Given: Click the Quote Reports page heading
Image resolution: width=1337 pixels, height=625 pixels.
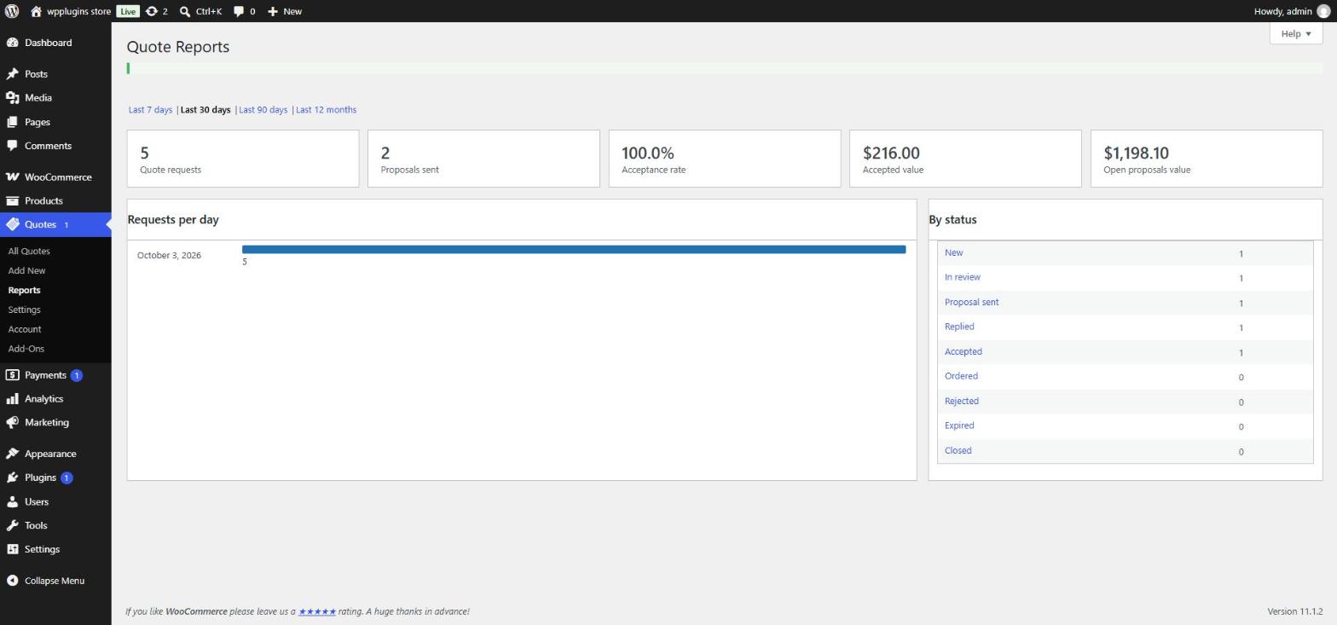Looking at the screenshot, I should [x=178, y=47].
